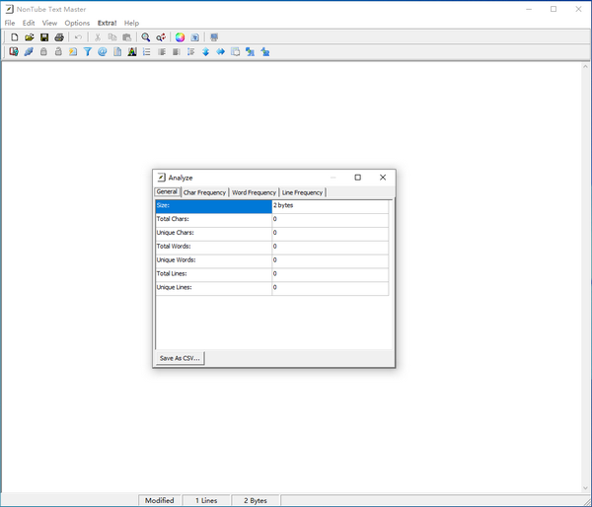Click the Undo arrow icon
This screenshot has height=507, width=592.
pos(79,37)
